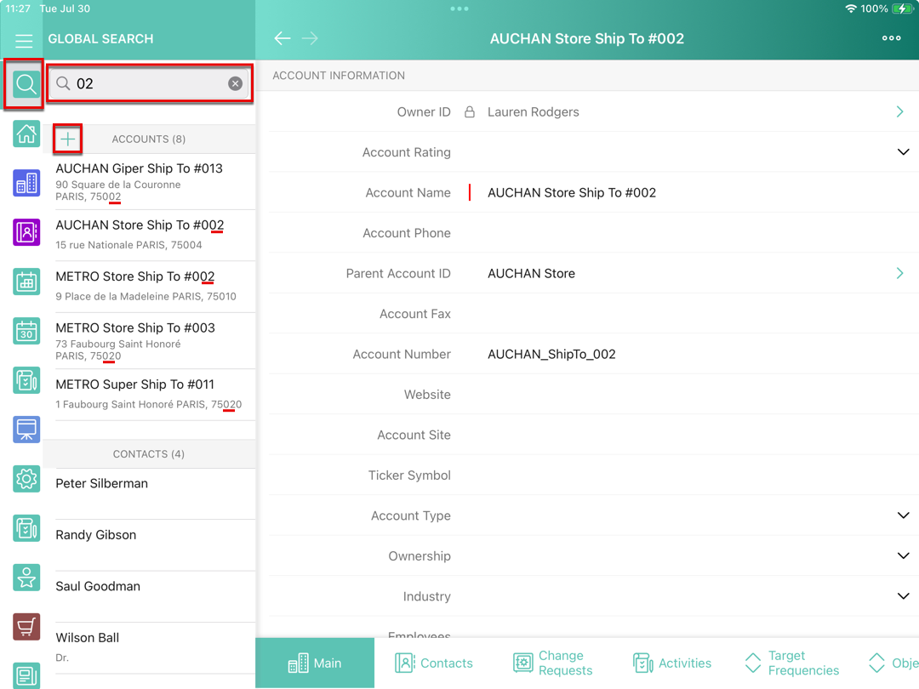Open the Home icon in sidebar
Screen dimensions: 919x689
point(26,134)
